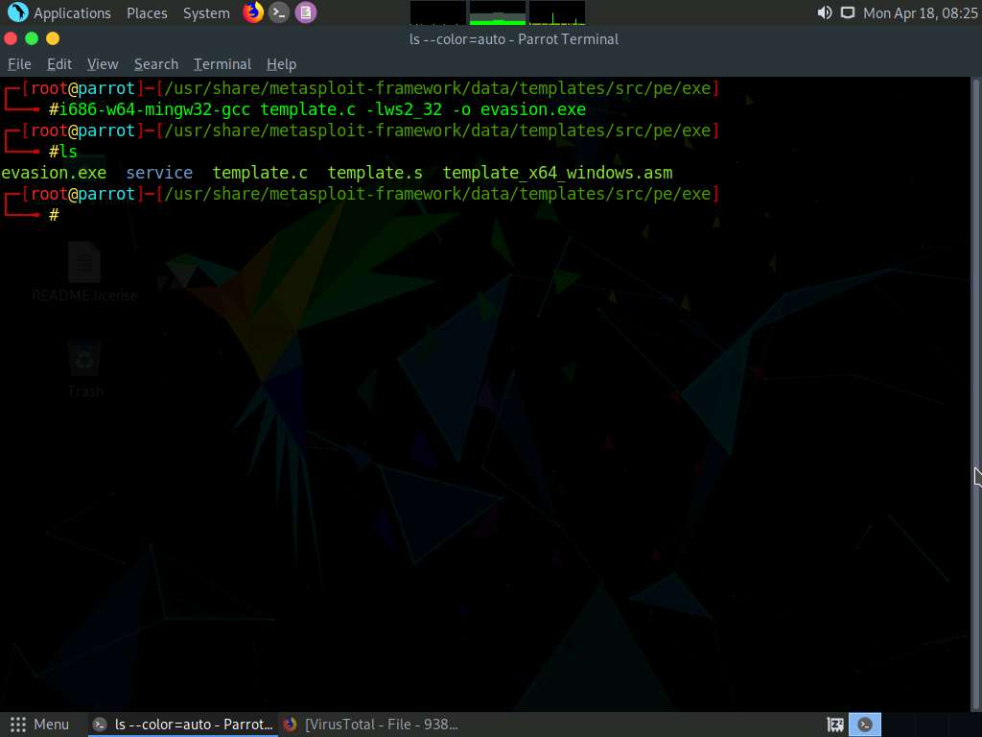Screen dimensions: 982x737
Task: Open the Search menu
Action: 156,64
